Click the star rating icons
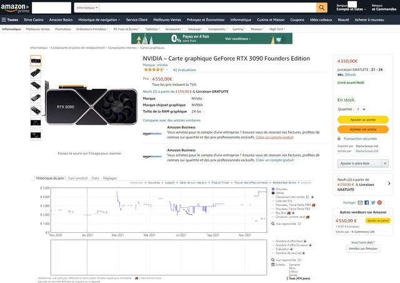 [154, 69]
